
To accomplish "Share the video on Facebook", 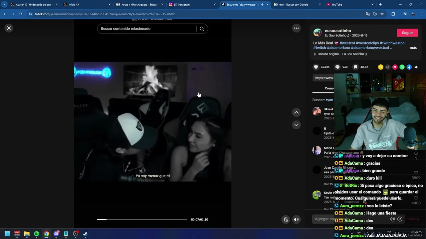I will 409,67.
